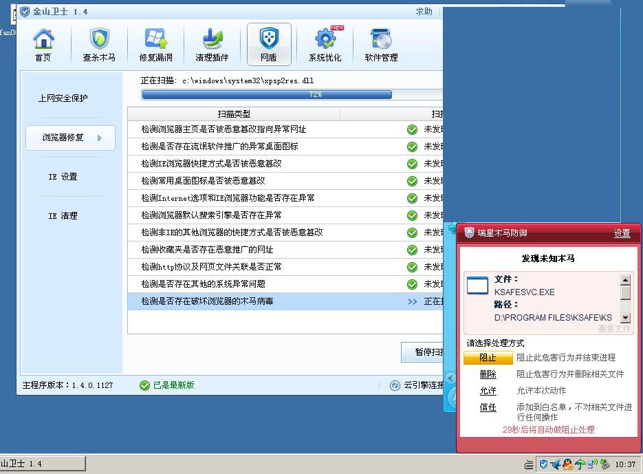
Task: Click the 暂停扫描 pause scan button
Action: point(422,352)
